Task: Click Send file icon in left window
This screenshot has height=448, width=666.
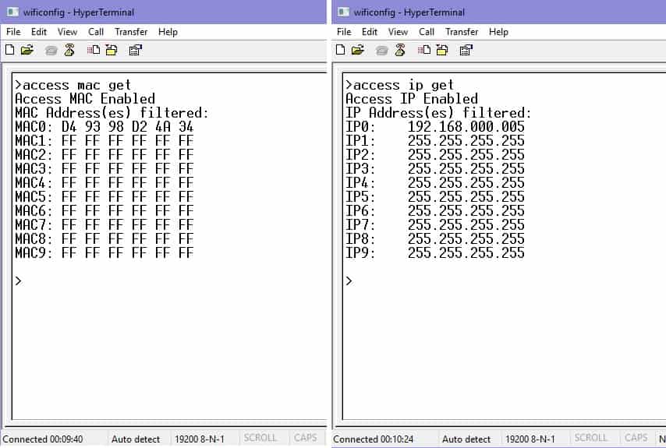Action: tap(94, 50)
